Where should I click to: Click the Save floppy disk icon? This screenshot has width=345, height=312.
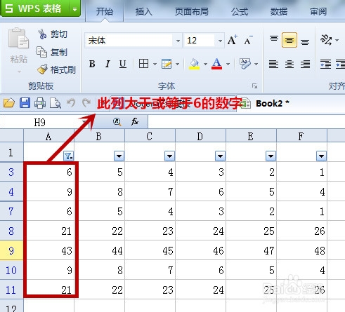pos(25,103)
